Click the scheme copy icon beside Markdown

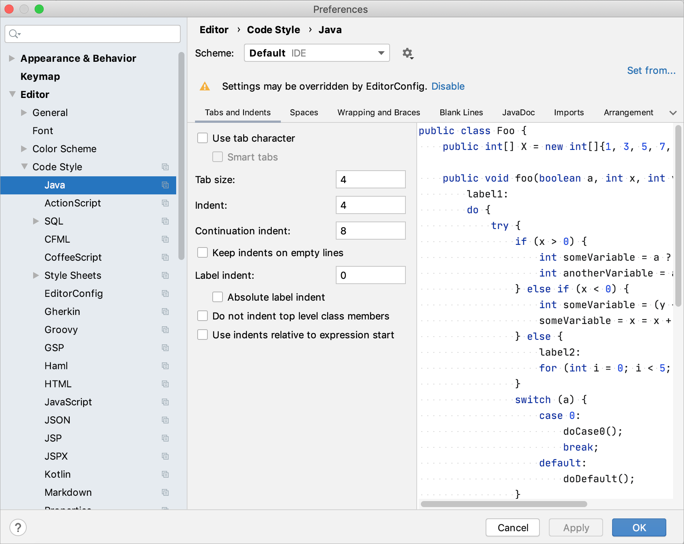click(x=165, y=492)
